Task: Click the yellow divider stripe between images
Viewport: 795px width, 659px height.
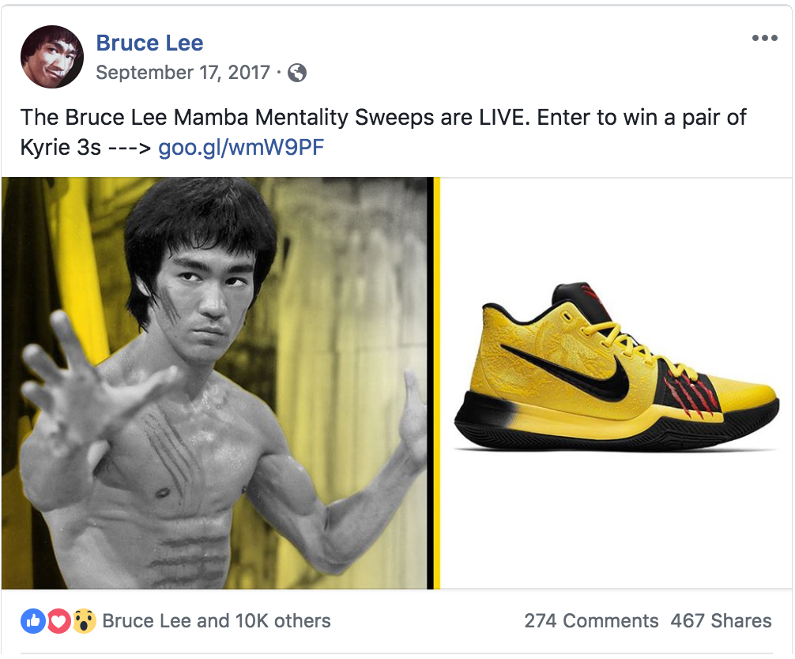Action: coord(436,383)
